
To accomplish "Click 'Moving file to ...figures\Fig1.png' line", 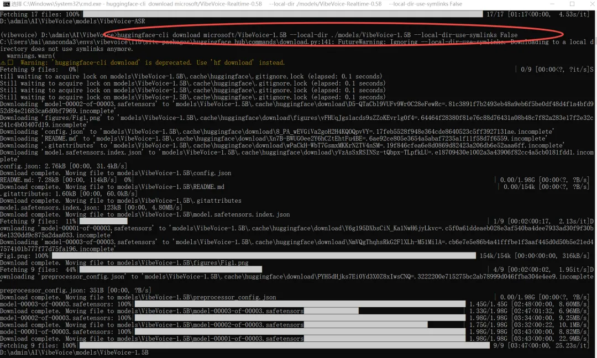I will [124, 263].
